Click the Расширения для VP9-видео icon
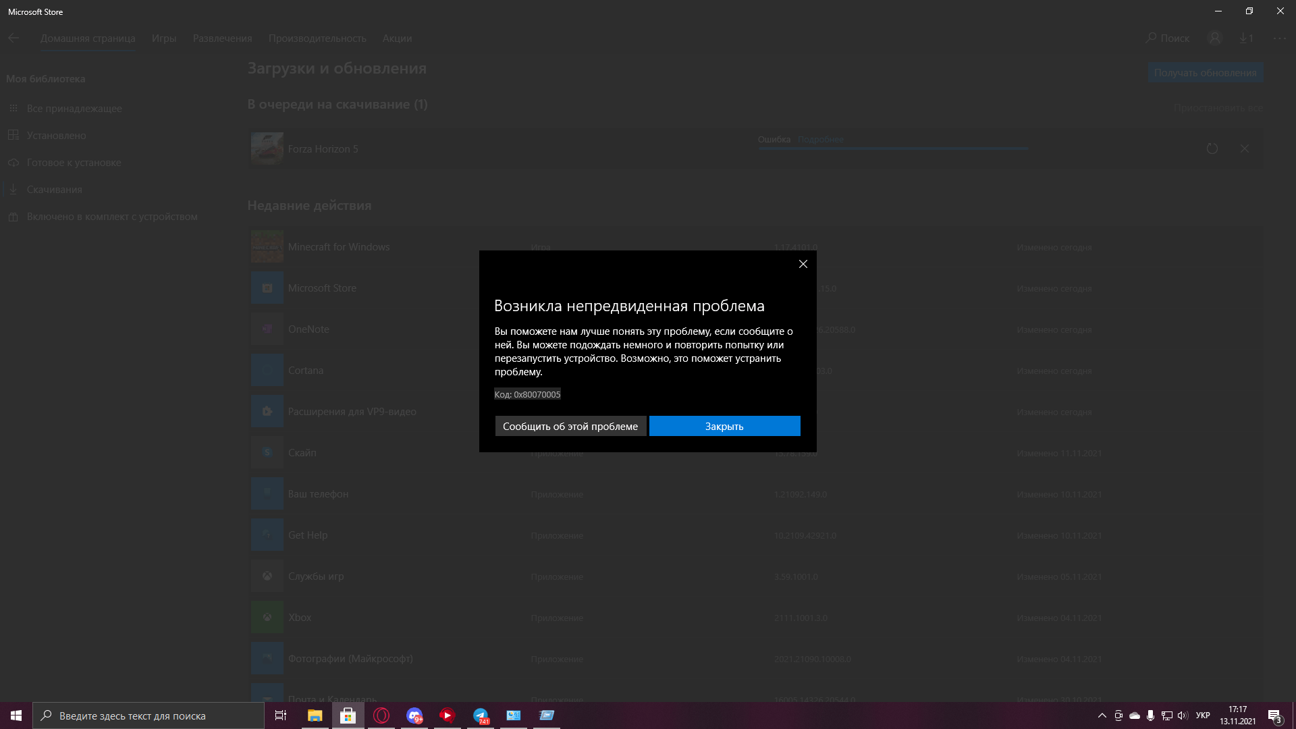 click(267, 412)
